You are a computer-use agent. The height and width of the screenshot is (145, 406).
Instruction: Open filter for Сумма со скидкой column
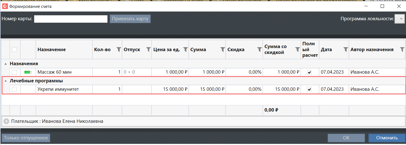(297, 49)
